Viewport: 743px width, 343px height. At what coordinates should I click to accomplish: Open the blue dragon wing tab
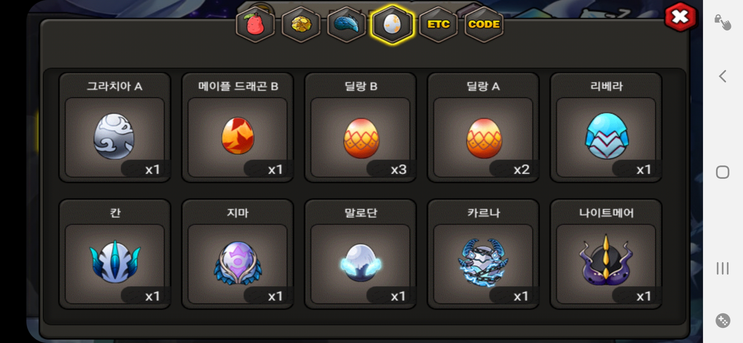pos(346,25)
